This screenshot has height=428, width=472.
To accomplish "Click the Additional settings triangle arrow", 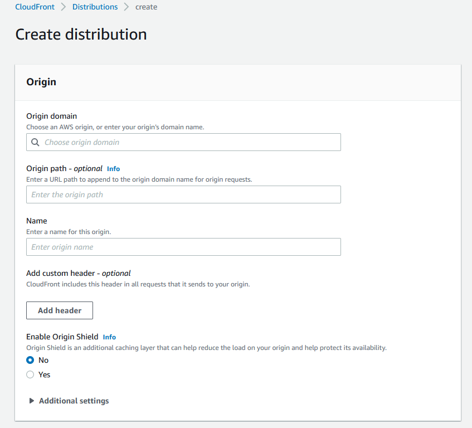I will pyautogui.click(x=32, y=401).
